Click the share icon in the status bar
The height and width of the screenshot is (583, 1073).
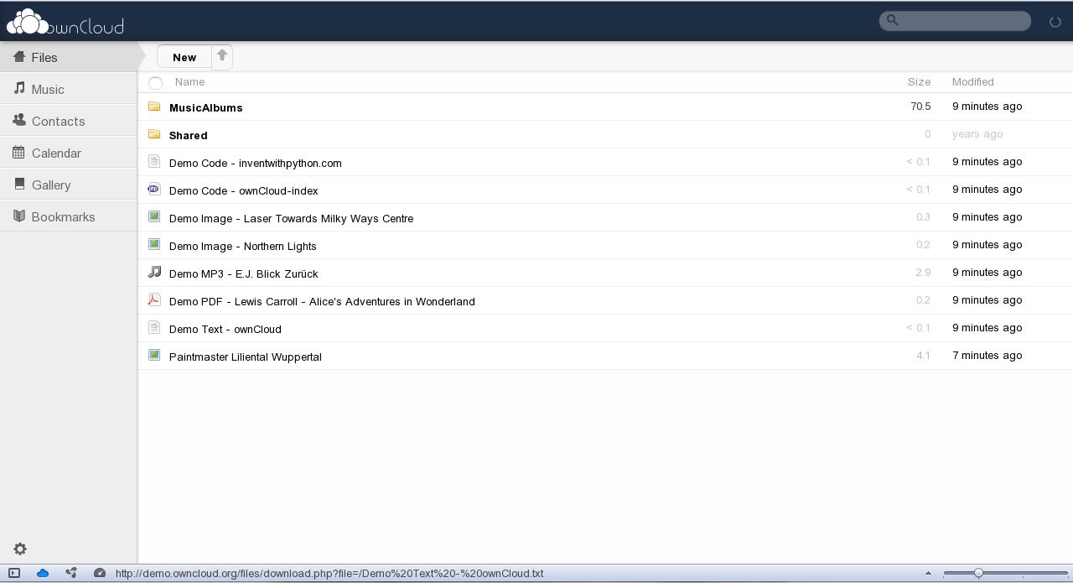coord(71,573)
